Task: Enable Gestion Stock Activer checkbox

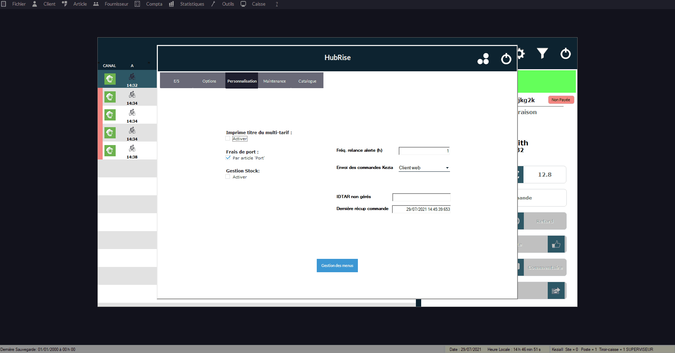Action: point(228,177)
